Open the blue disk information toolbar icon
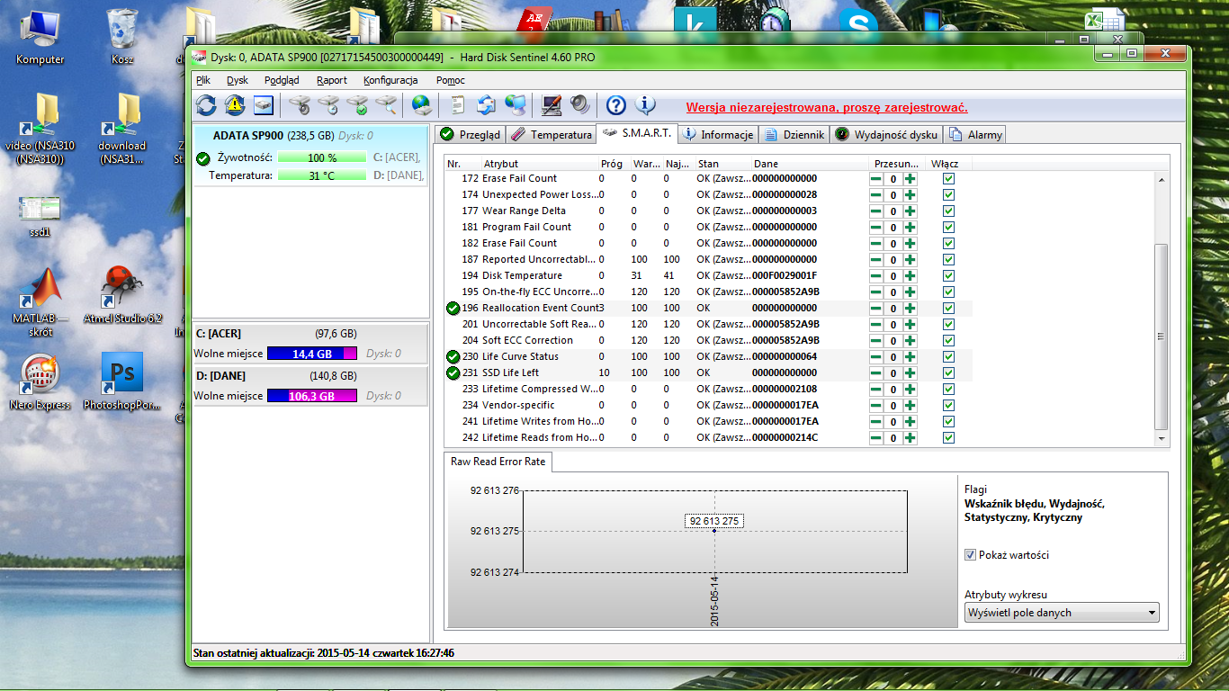The height and width of the screenshot is (691, 1229). click(x=263, y=105)
